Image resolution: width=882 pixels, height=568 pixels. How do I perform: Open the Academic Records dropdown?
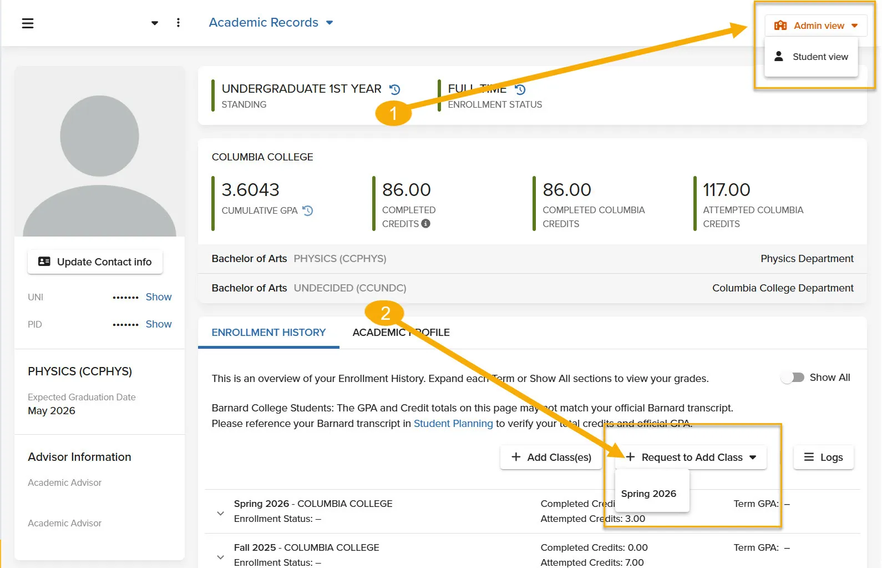[x=271, y=23]
